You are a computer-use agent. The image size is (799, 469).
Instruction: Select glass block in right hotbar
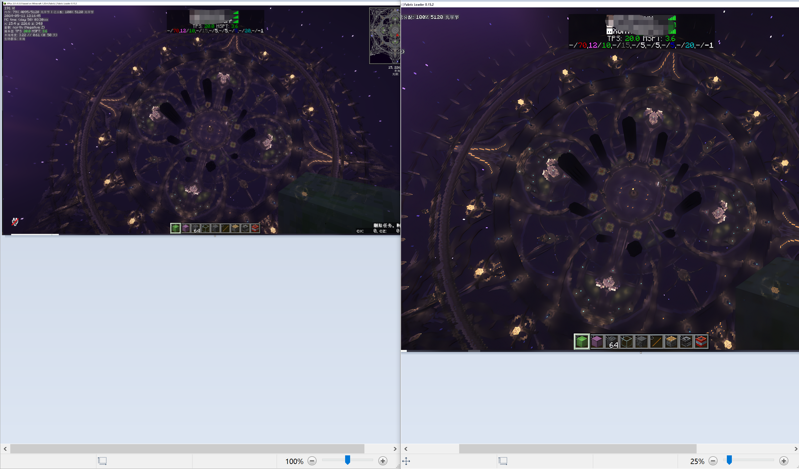tap(627, 342)
